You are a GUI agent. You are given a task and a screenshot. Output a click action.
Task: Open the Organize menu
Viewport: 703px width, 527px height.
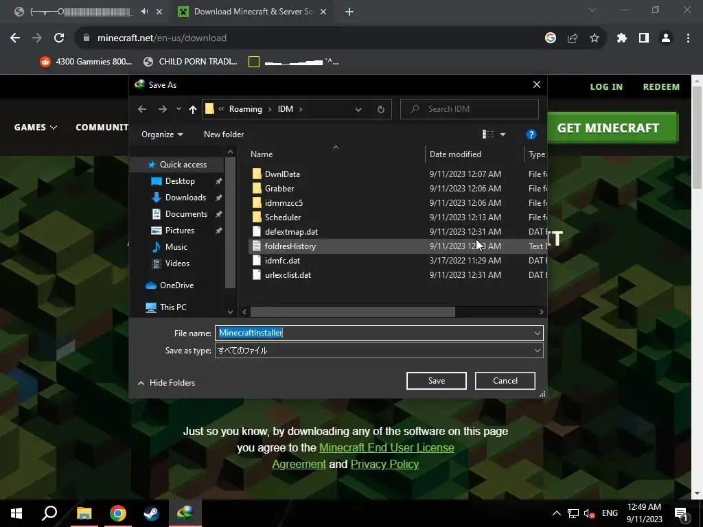[162, 134]
